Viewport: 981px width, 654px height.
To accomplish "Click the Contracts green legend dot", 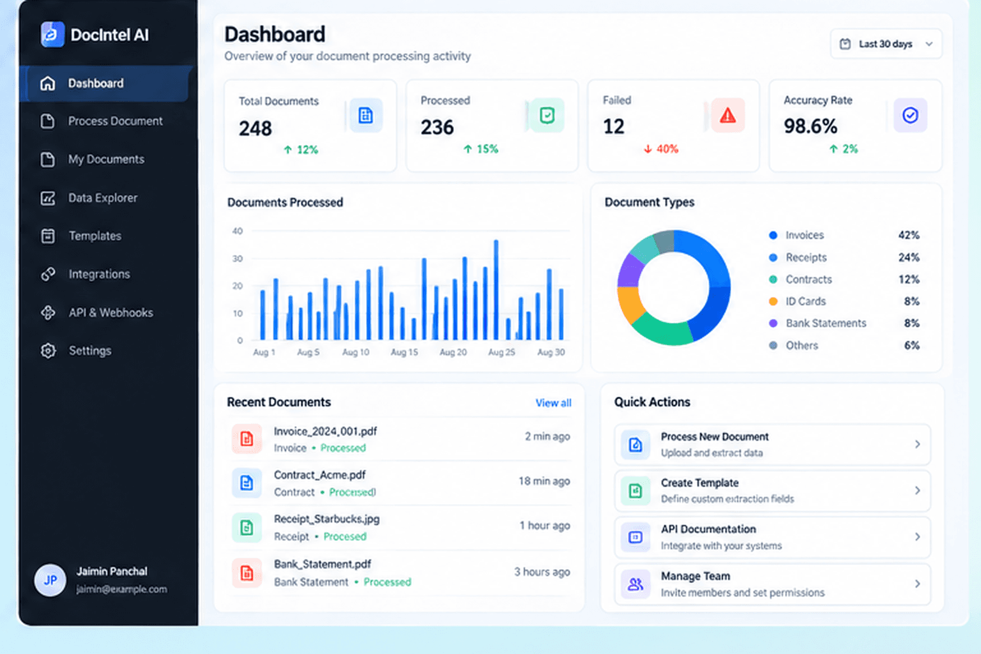I will click(773, 279).
